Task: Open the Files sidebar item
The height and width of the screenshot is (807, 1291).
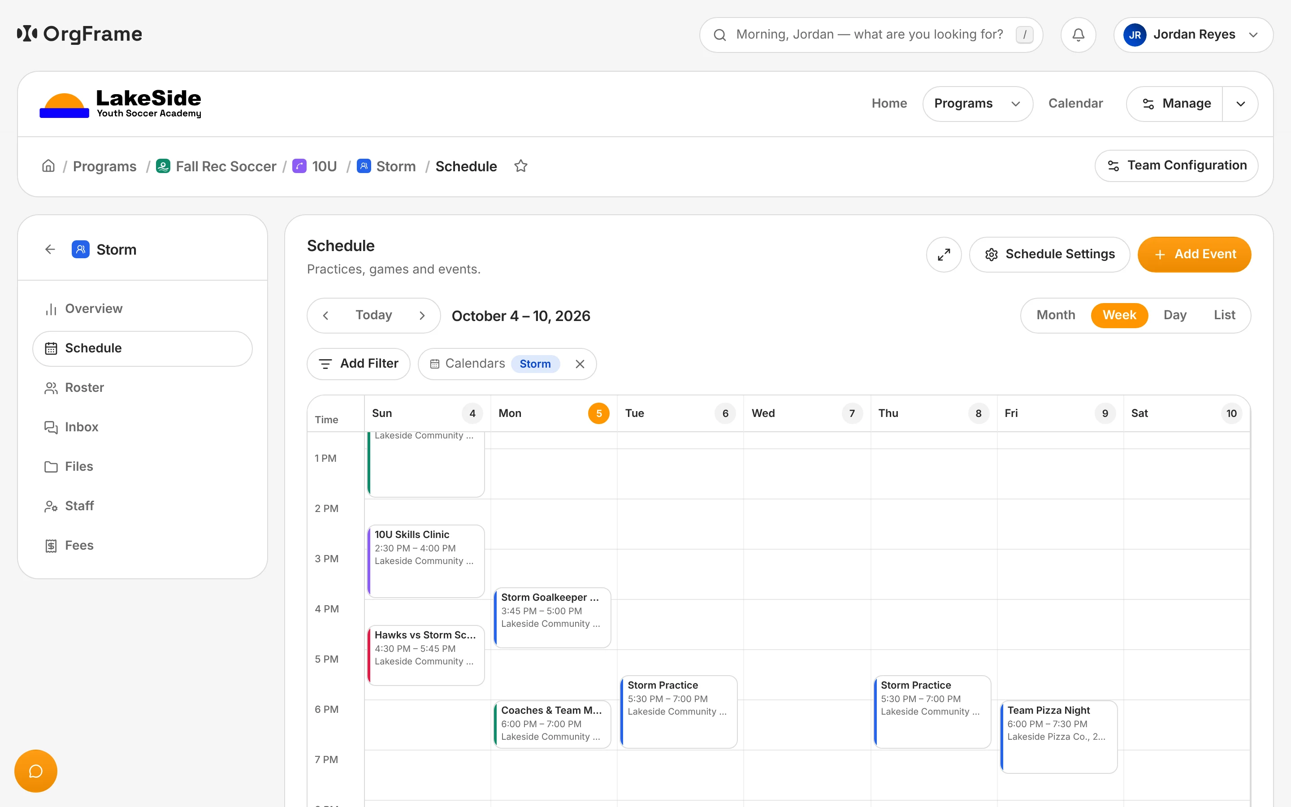Action: pyautogui.click(x=143, y=466)
